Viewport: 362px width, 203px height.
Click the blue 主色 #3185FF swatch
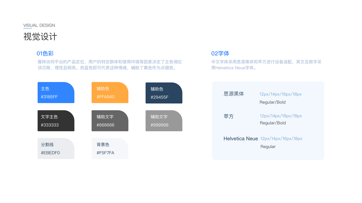(x=56, y=92)
